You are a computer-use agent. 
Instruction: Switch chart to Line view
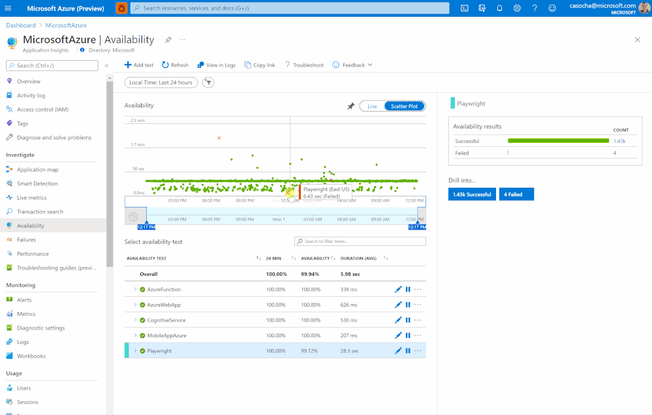click(x=372, y=106)
